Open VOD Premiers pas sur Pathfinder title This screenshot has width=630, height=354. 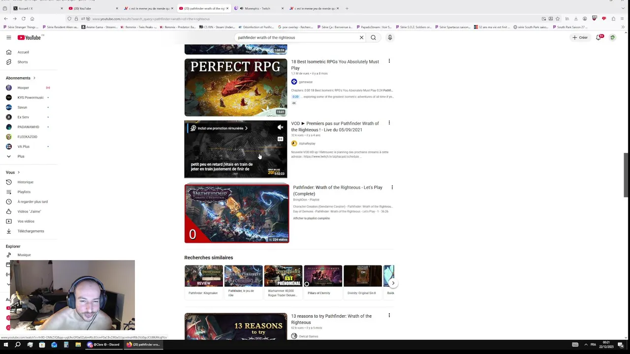coord(335,126)
